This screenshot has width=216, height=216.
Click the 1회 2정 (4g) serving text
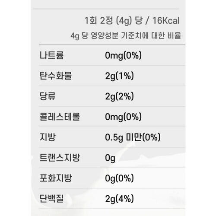[108, 21]
